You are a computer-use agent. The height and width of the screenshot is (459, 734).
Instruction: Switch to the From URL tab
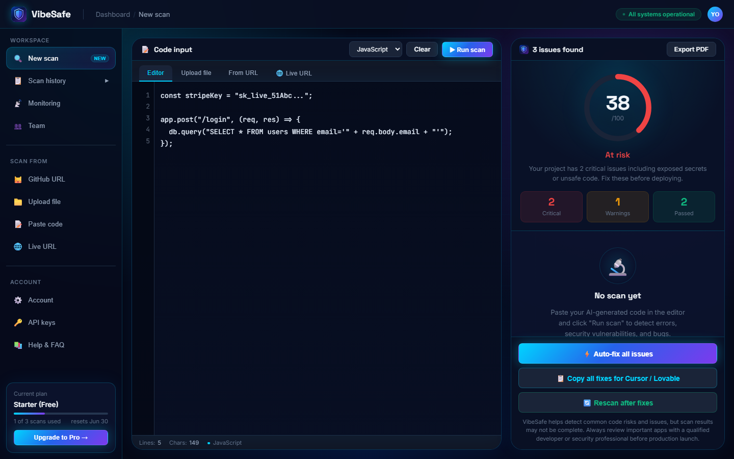[x=243, y=73]
